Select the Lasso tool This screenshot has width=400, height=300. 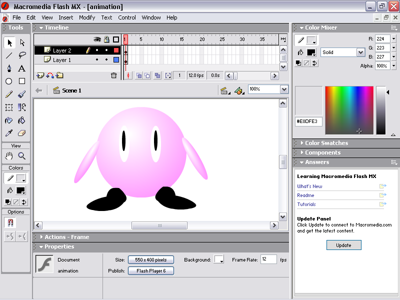pos(22,55)
